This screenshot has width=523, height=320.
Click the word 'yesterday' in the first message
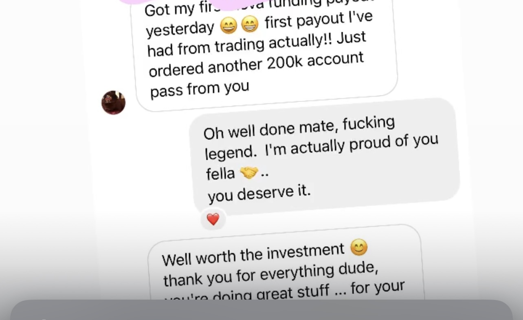(x=180, y=29)
